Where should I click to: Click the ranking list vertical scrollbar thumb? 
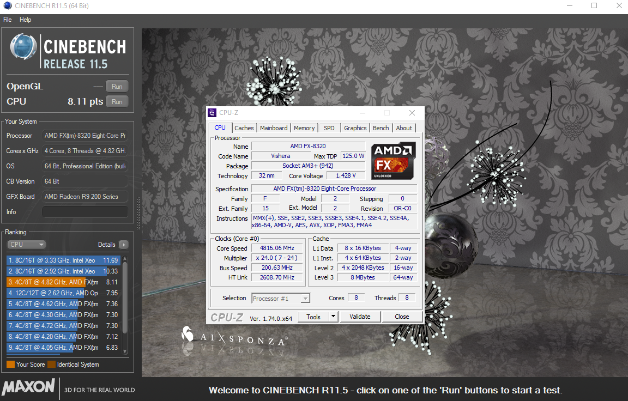tap(125, 297)
